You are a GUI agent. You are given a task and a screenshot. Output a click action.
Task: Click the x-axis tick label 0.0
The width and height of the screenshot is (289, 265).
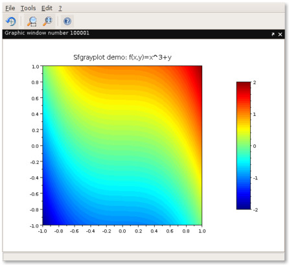tap(122, 231)
